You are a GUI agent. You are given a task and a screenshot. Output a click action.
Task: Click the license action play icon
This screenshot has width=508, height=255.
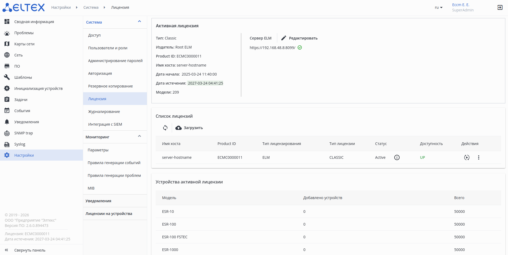(x=467, y=157)
